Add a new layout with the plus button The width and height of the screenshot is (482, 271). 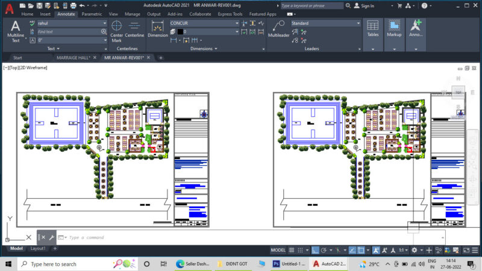pos(55,248)
